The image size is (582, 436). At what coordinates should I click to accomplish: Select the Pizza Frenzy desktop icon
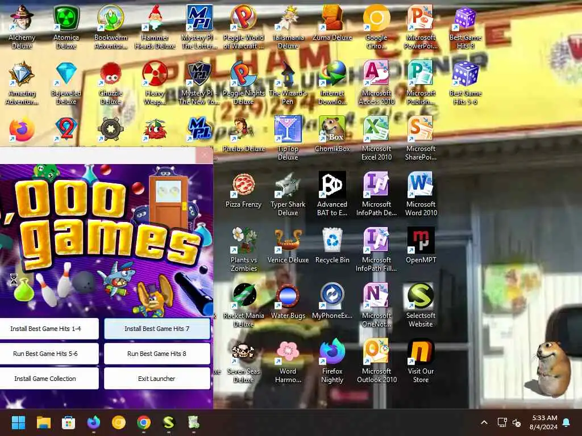[x=243, y=190]
